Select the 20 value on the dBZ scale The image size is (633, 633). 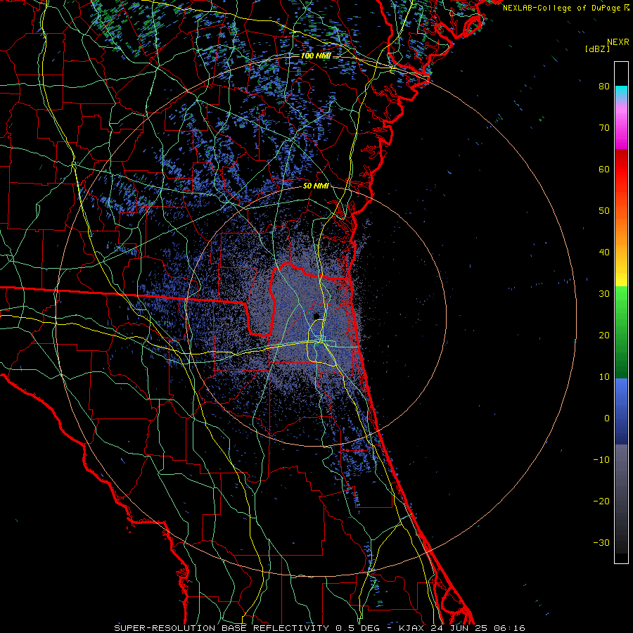pyautogui.click(x=604, y=335)
